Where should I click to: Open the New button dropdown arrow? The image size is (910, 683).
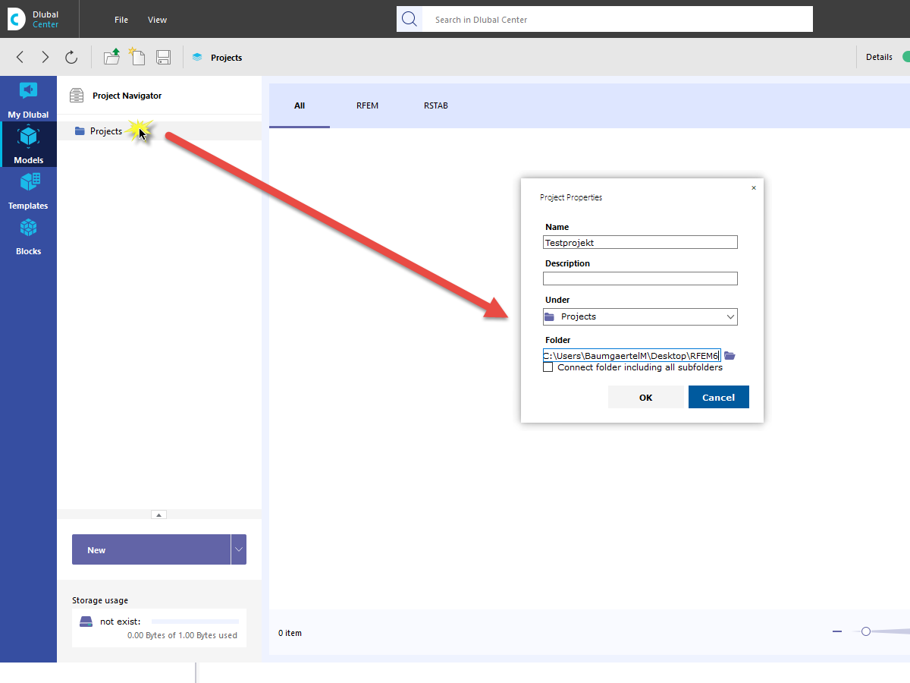coord(239,549)
